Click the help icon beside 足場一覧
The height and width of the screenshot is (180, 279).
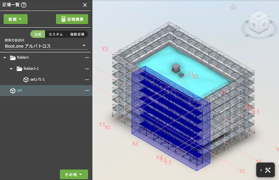pyautogui.click(x=24, y=5)
